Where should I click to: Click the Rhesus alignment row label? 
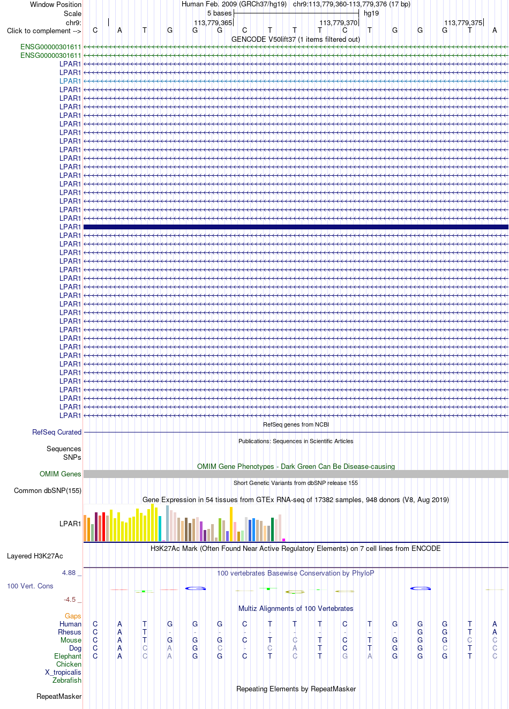point(70,632)
